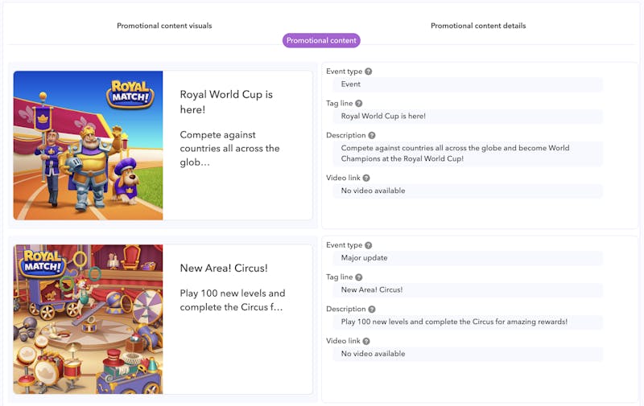This screenshot has width=644, height=406.
Task: Click help icon beside first card's Video link
Action: point(366,178)
